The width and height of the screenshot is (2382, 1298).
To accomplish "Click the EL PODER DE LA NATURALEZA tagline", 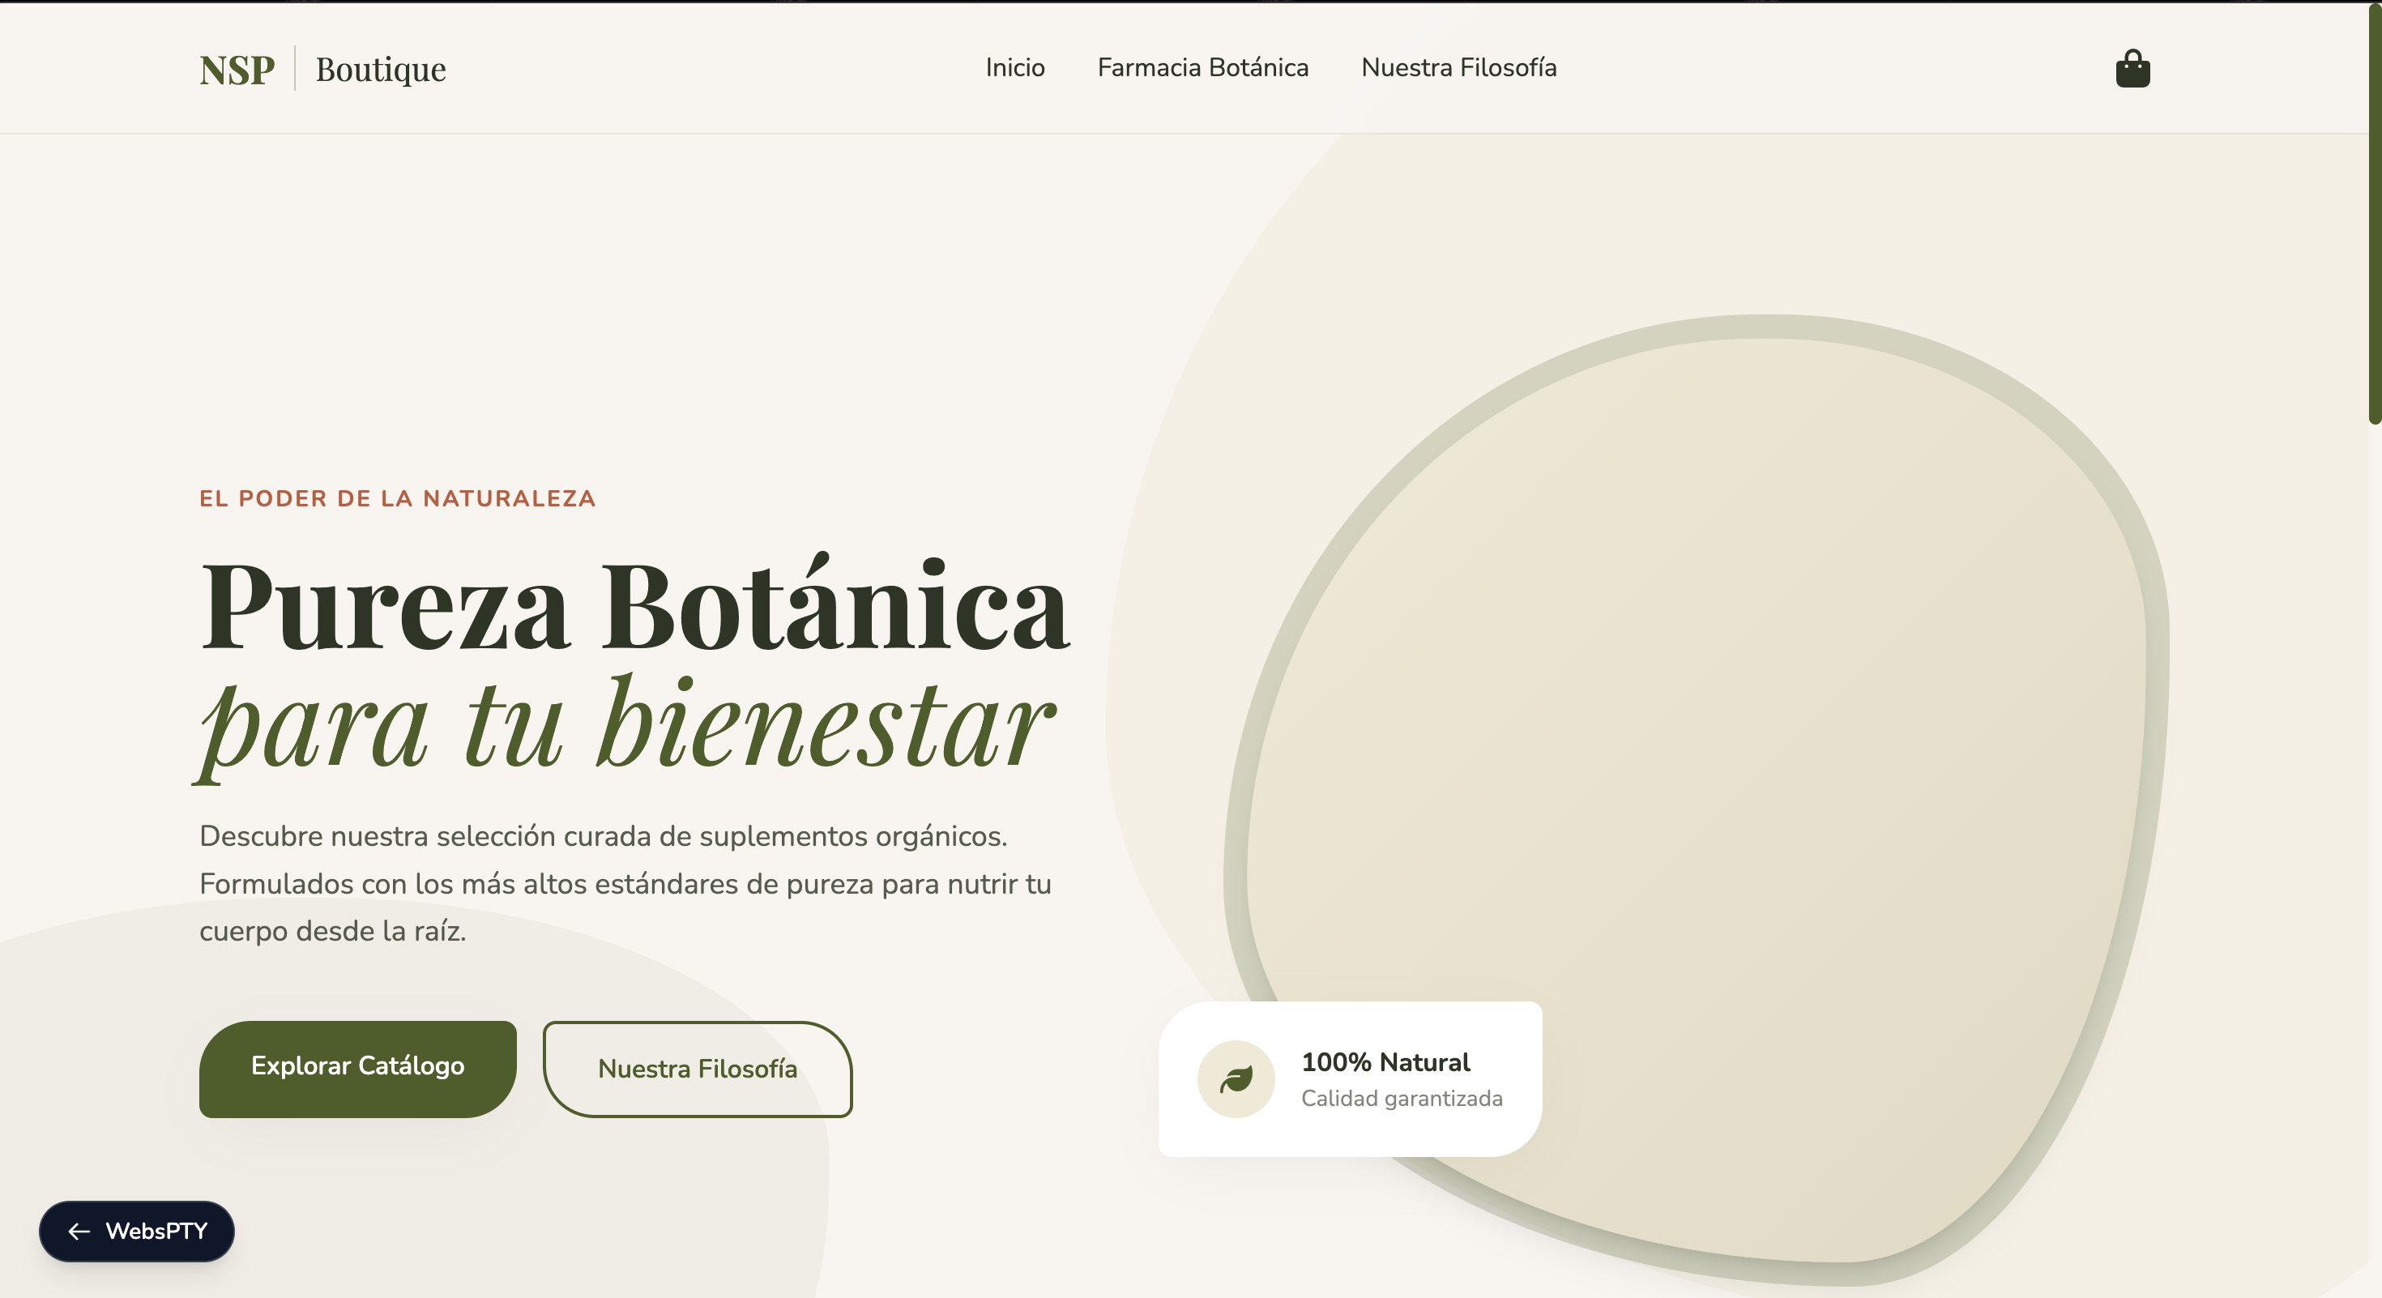I will point(398,498).
